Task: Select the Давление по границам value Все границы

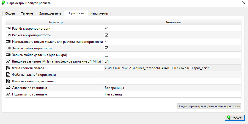Action: tap(172, 88)
